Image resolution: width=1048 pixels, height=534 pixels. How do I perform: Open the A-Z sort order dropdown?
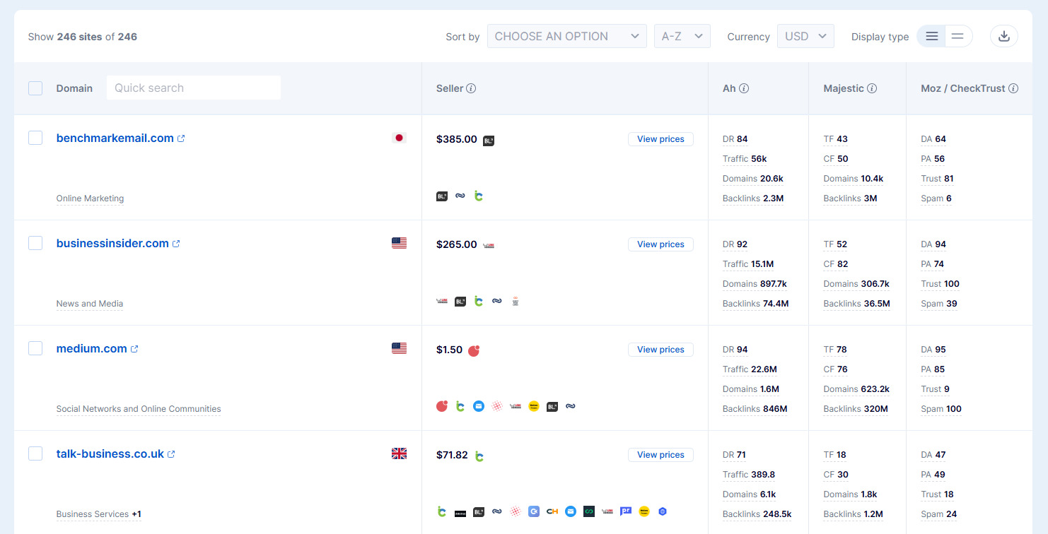click(682, 36)
